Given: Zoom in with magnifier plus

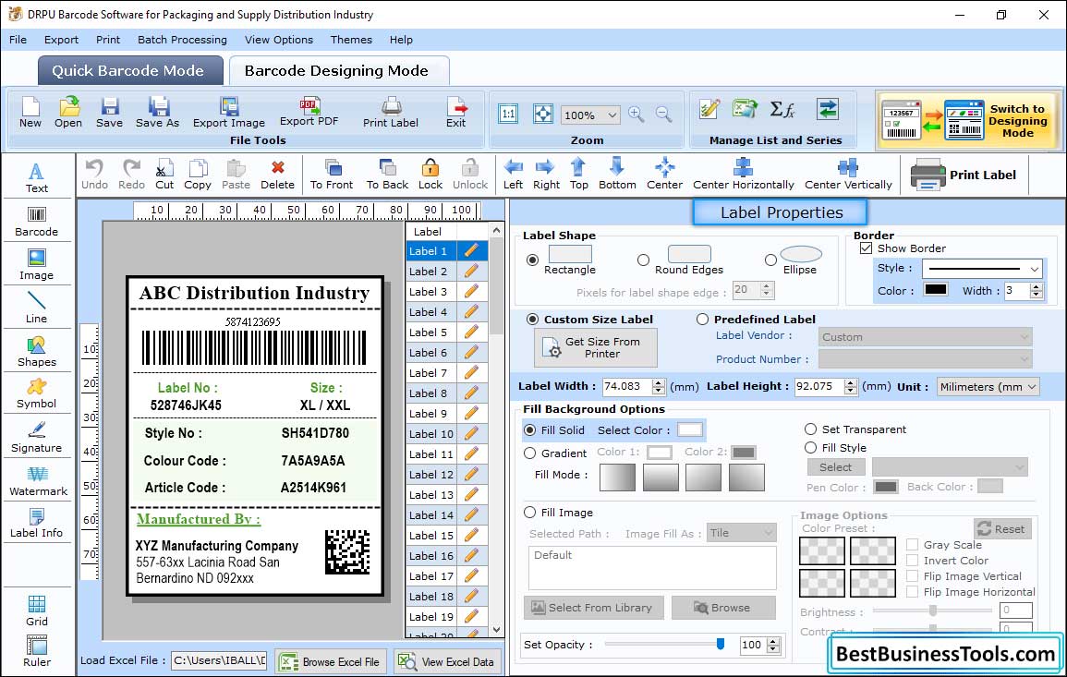Looking at the screenshot, I should [x=637, y=115].
